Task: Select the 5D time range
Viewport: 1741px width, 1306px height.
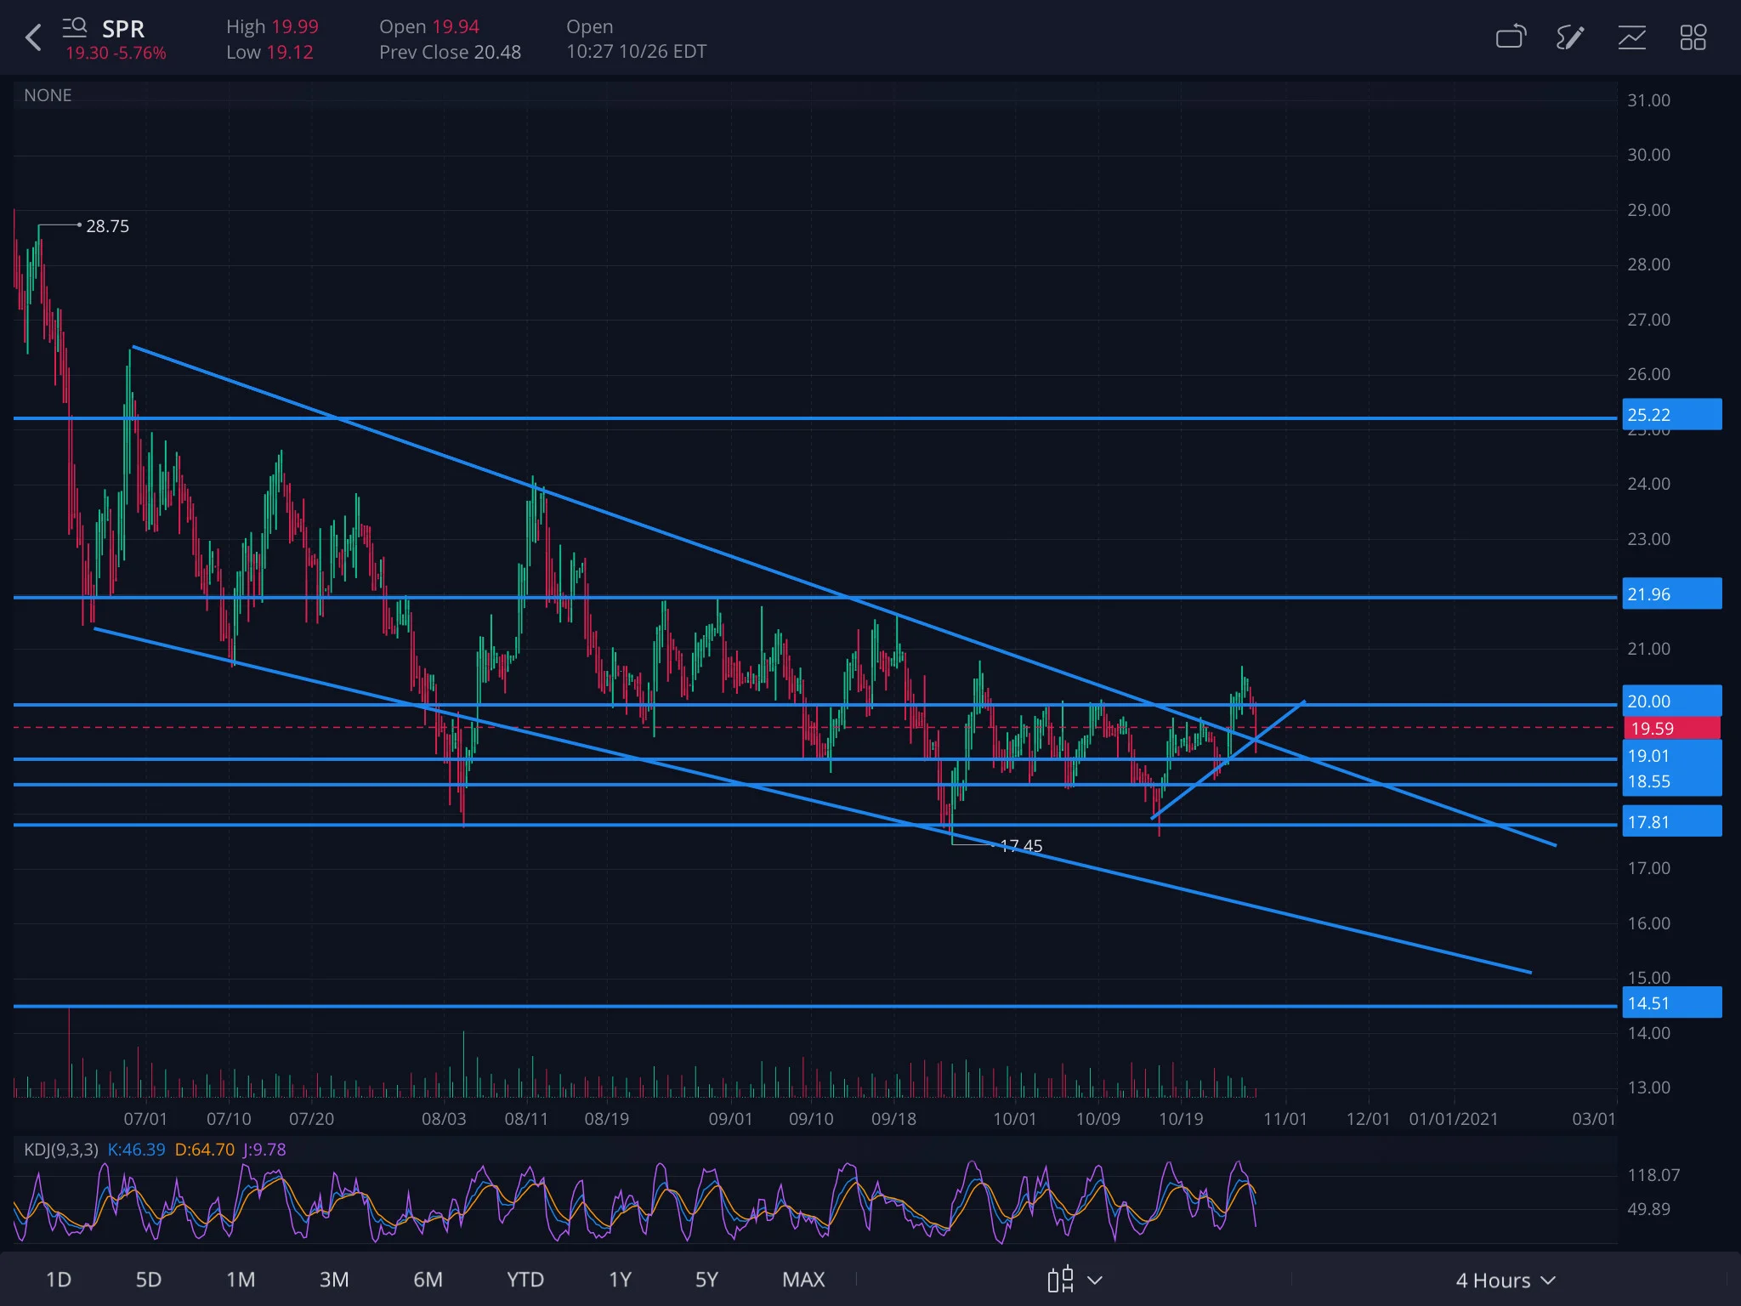Action: 149,1280
